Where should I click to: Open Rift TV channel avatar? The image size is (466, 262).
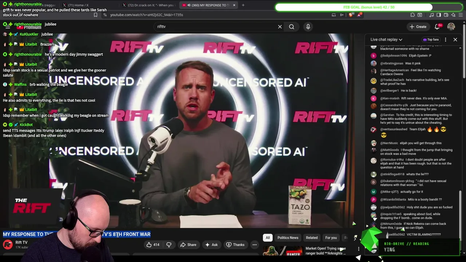click(8, 244)
